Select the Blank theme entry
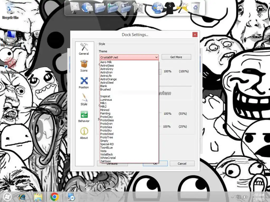This screenshot has width=270, height=202. click(x=129, y=86)
